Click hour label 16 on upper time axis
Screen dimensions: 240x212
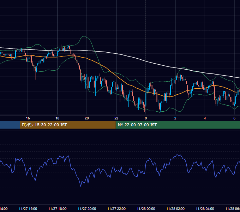(x=28, y=118)
